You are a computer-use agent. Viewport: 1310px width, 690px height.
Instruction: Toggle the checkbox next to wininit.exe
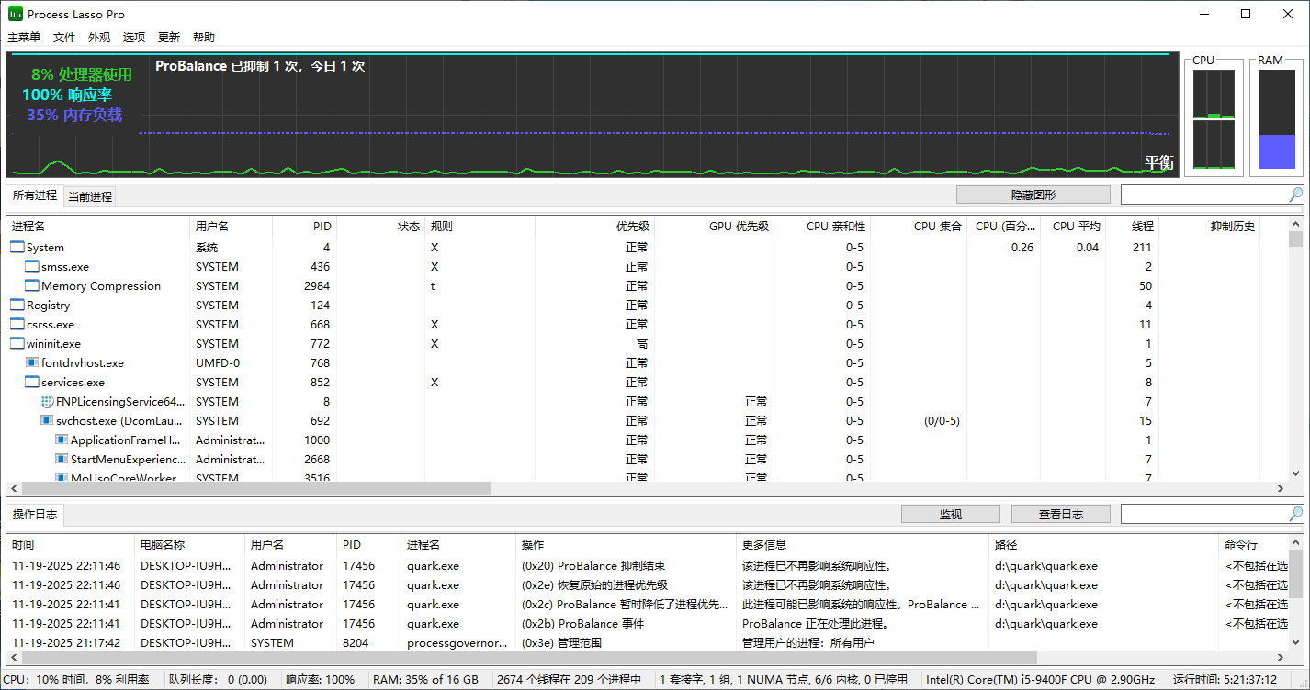coord(17,343)
